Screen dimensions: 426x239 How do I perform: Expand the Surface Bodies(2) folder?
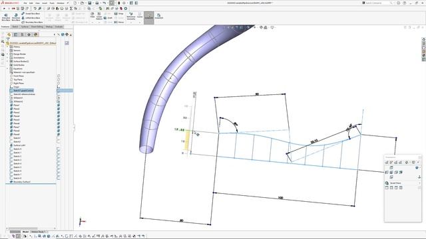[x=7, y=62]
